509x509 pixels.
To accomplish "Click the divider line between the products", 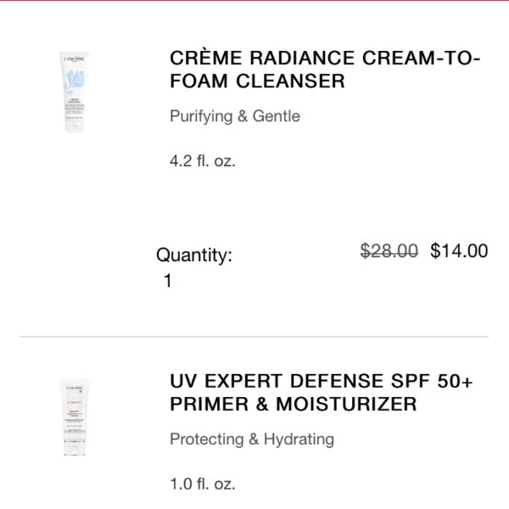I will tap(255, 337).
